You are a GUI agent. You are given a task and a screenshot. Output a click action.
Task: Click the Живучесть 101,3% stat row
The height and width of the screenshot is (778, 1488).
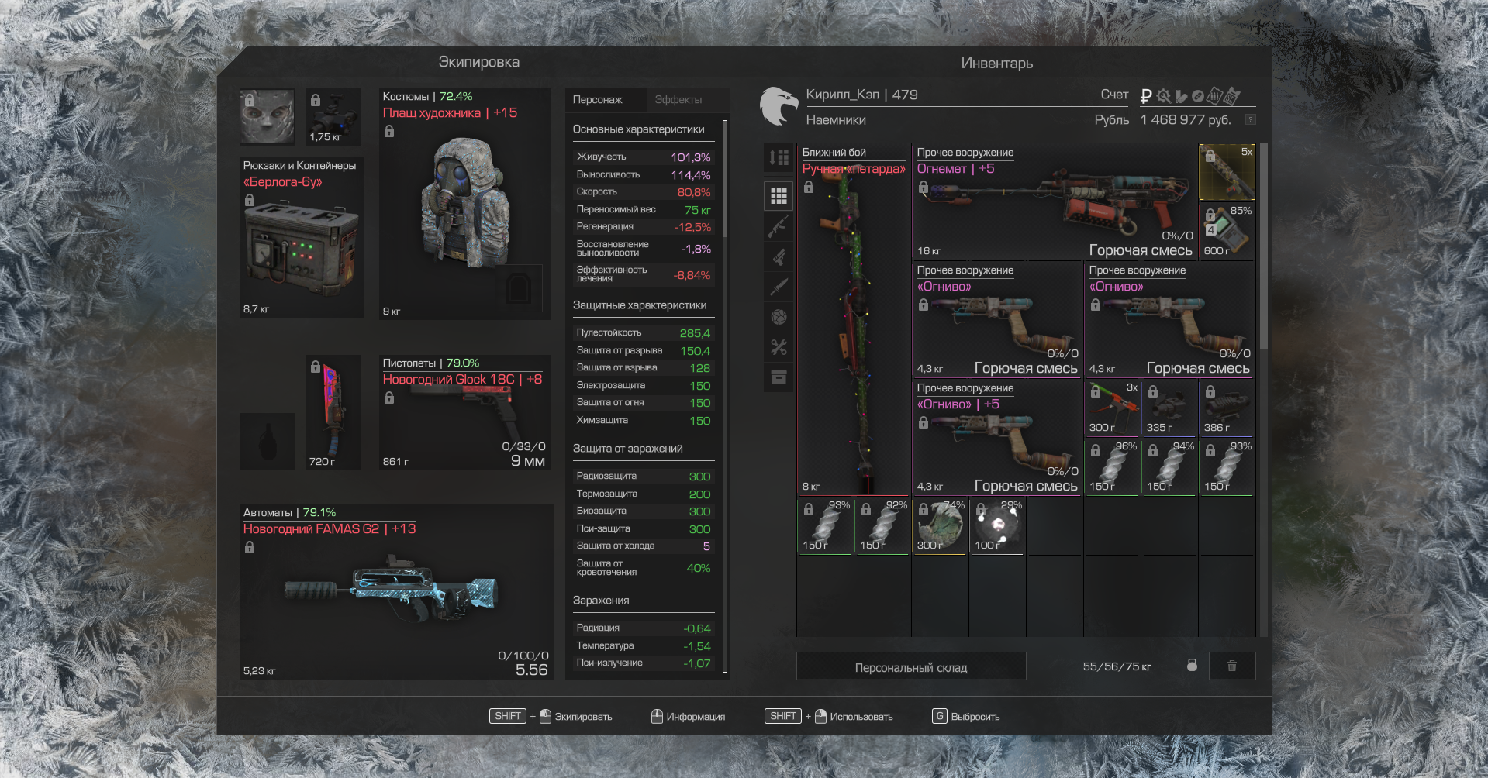coord(643,157)
